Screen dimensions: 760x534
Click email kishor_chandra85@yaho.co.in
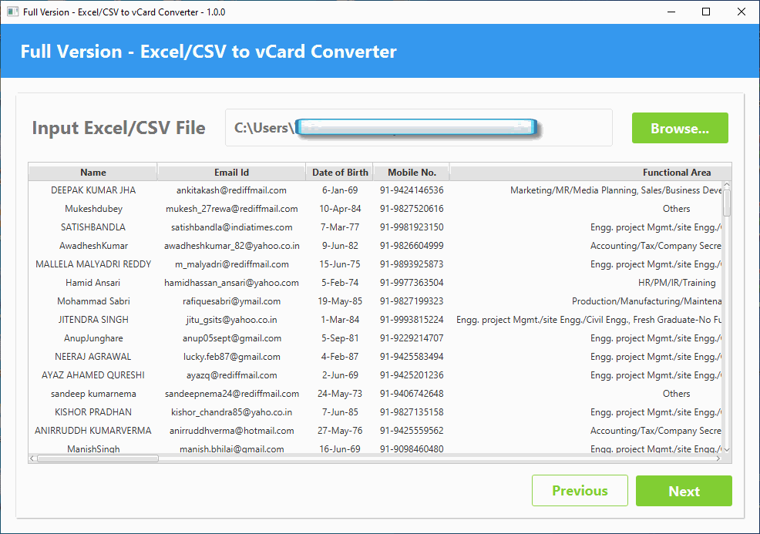tap(232, 412)
